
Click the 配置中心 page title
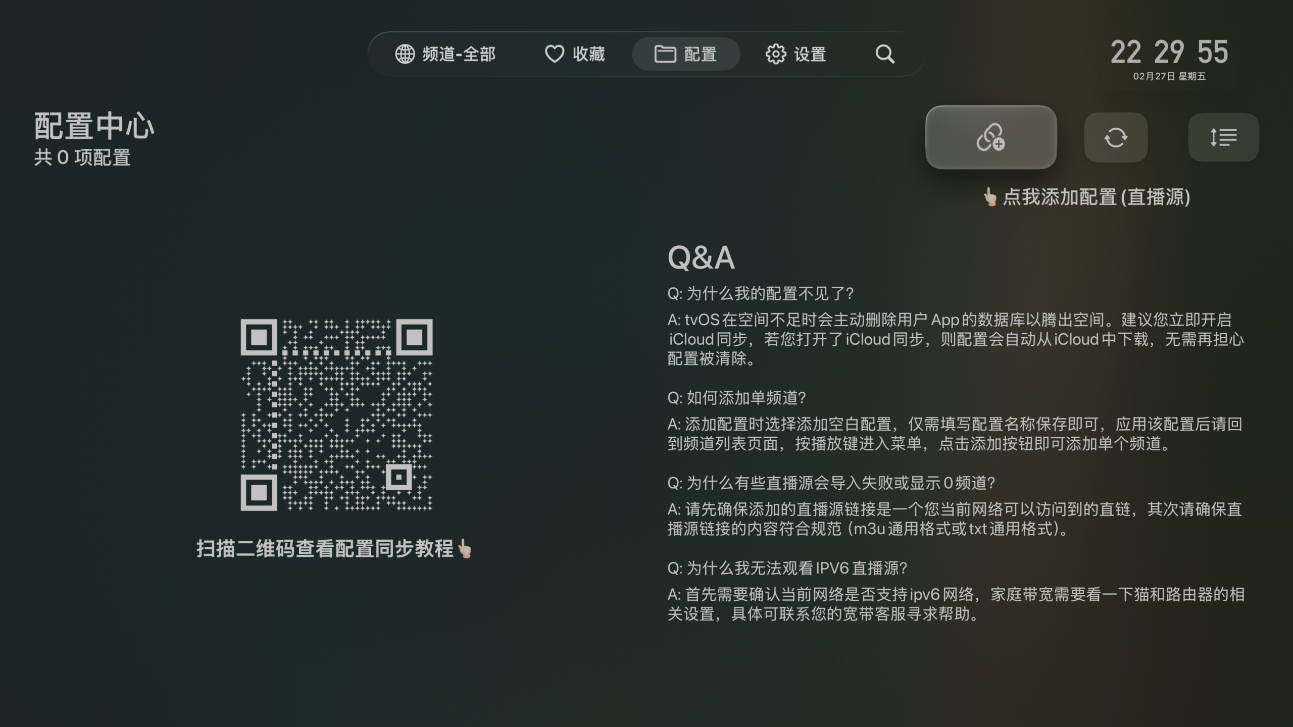pyautogui.click(x=94, y=126)
